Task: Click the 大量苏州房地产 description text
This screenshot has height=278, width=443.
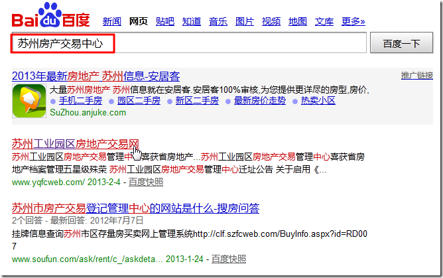Action: point(210,90)
